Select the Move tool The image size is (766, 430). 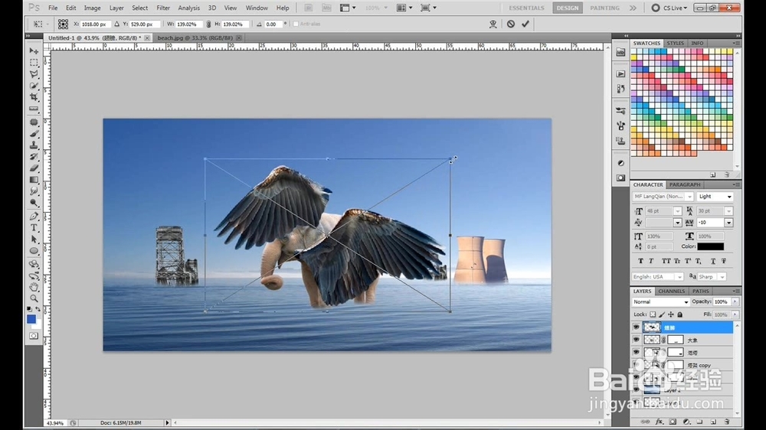click(34, 50)
